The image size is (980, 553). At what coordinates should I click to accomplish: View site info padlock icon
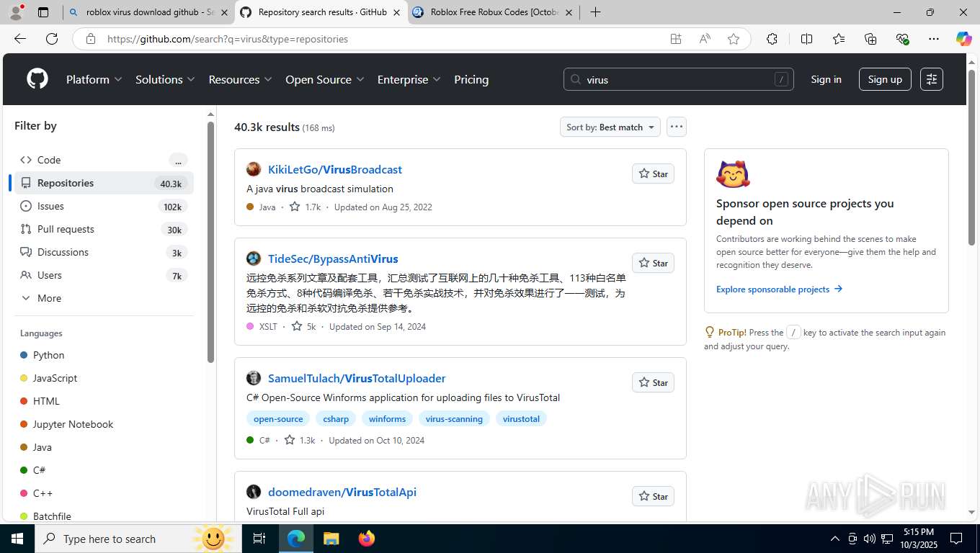pos(90,39)
